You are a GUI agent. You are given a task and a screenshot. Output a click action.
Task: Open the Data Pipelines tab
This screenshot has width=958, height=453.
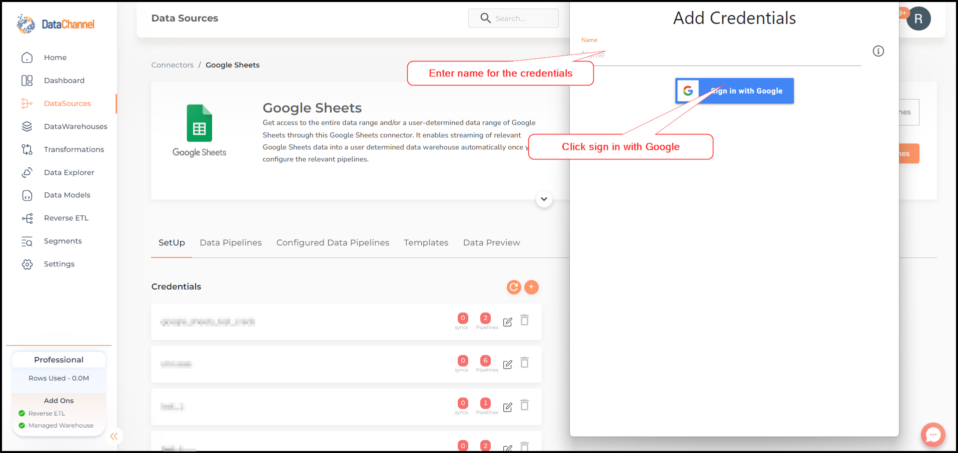click(231, 243)
